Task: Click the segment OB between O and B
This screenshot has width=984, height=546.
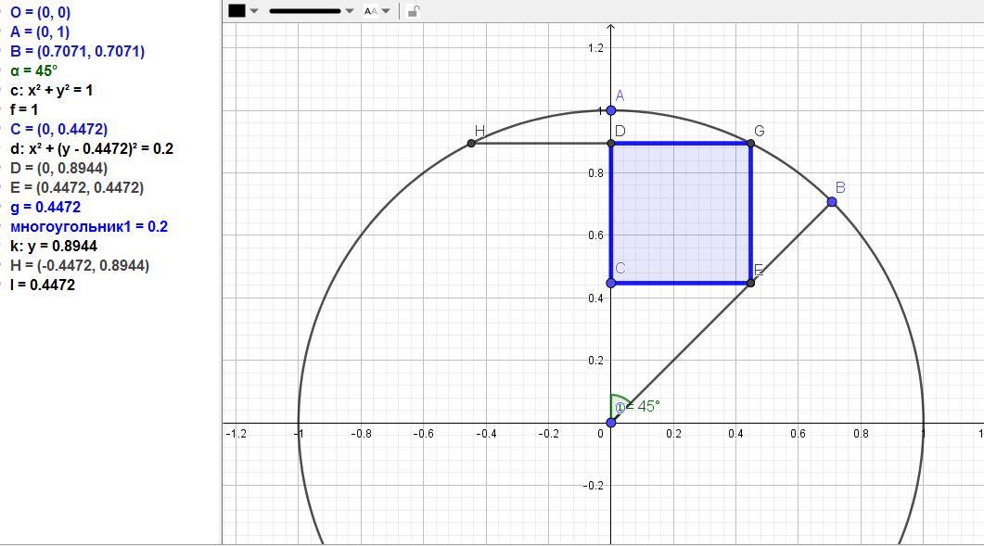Action: tap(722, 311)
